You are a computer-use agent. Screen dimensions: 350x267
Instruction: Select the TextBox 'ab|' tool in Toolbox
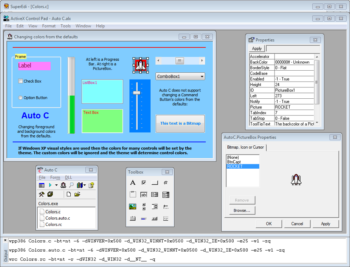[x=144, y=195]
